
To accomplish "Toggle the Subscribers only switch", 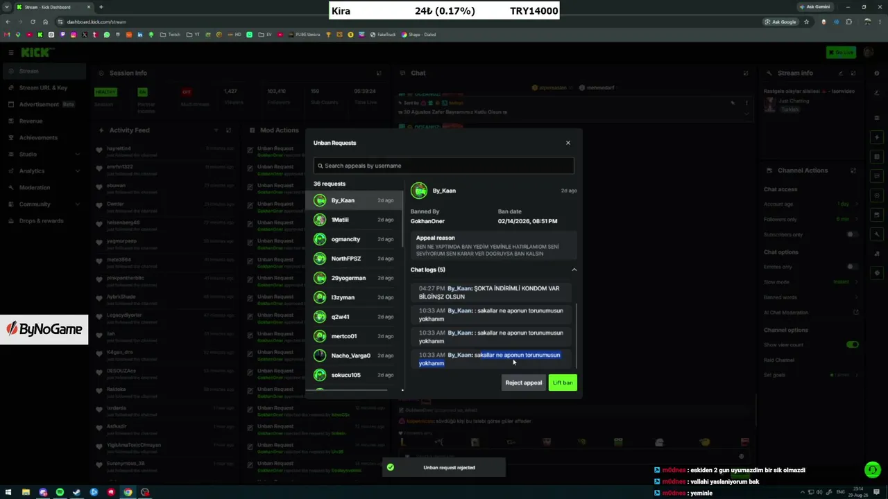I will tap(852, 235).
